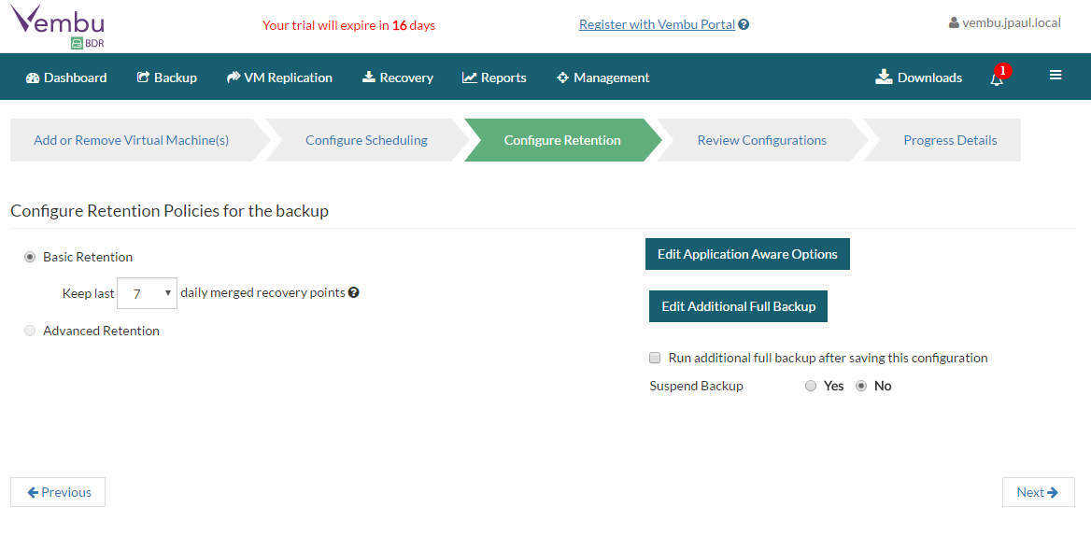Click the Next button

click(x=1038, y=492)
